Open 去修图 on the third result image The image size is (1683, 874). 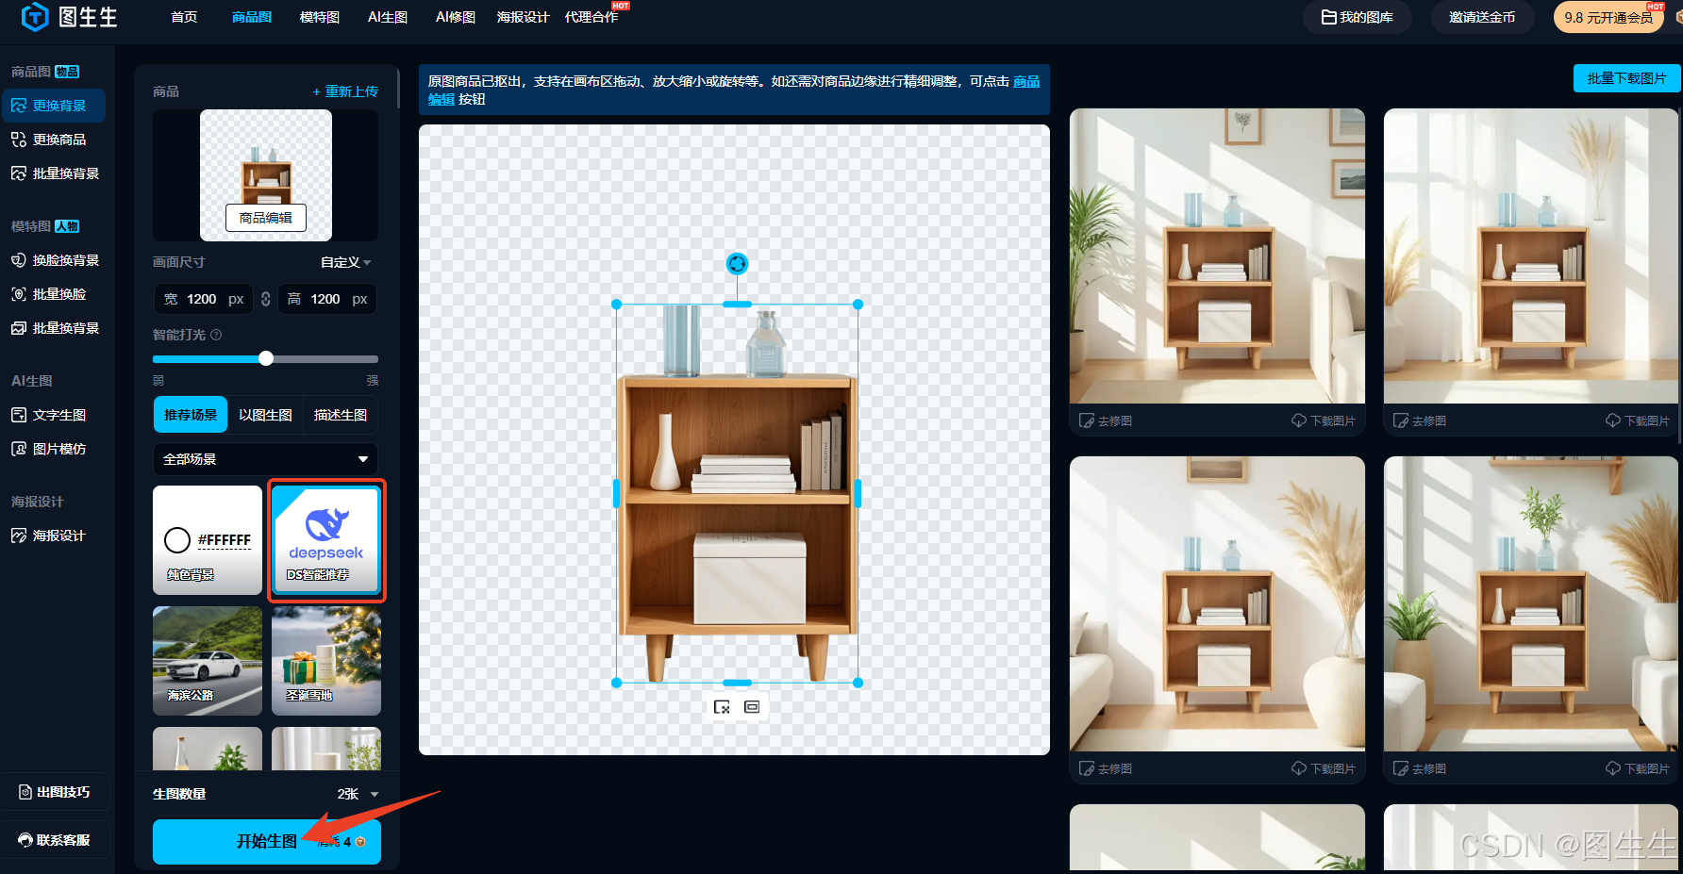click(x=1106, y=768)
